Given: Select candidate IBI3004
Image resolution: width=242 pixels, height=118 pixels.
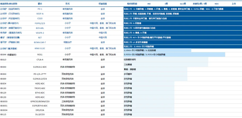Looking at the screenshot, I should (x=4, y=110).
